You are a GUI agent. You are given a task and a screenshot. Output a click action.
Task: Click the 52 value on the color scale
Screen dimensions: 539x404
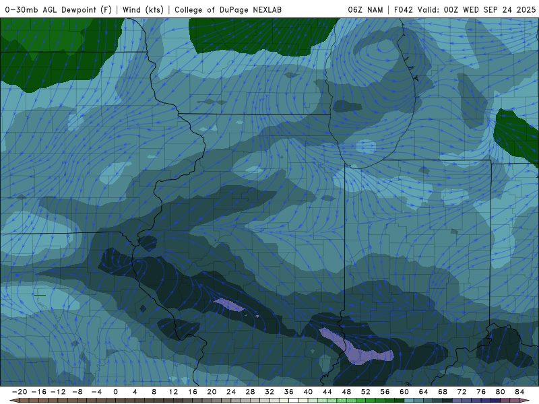[366, 392]
